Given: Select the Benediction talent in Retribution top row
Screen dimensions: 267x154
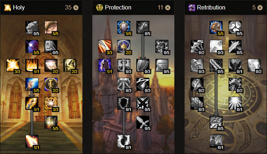Looking at the screenshot, I should coord(235,27).
